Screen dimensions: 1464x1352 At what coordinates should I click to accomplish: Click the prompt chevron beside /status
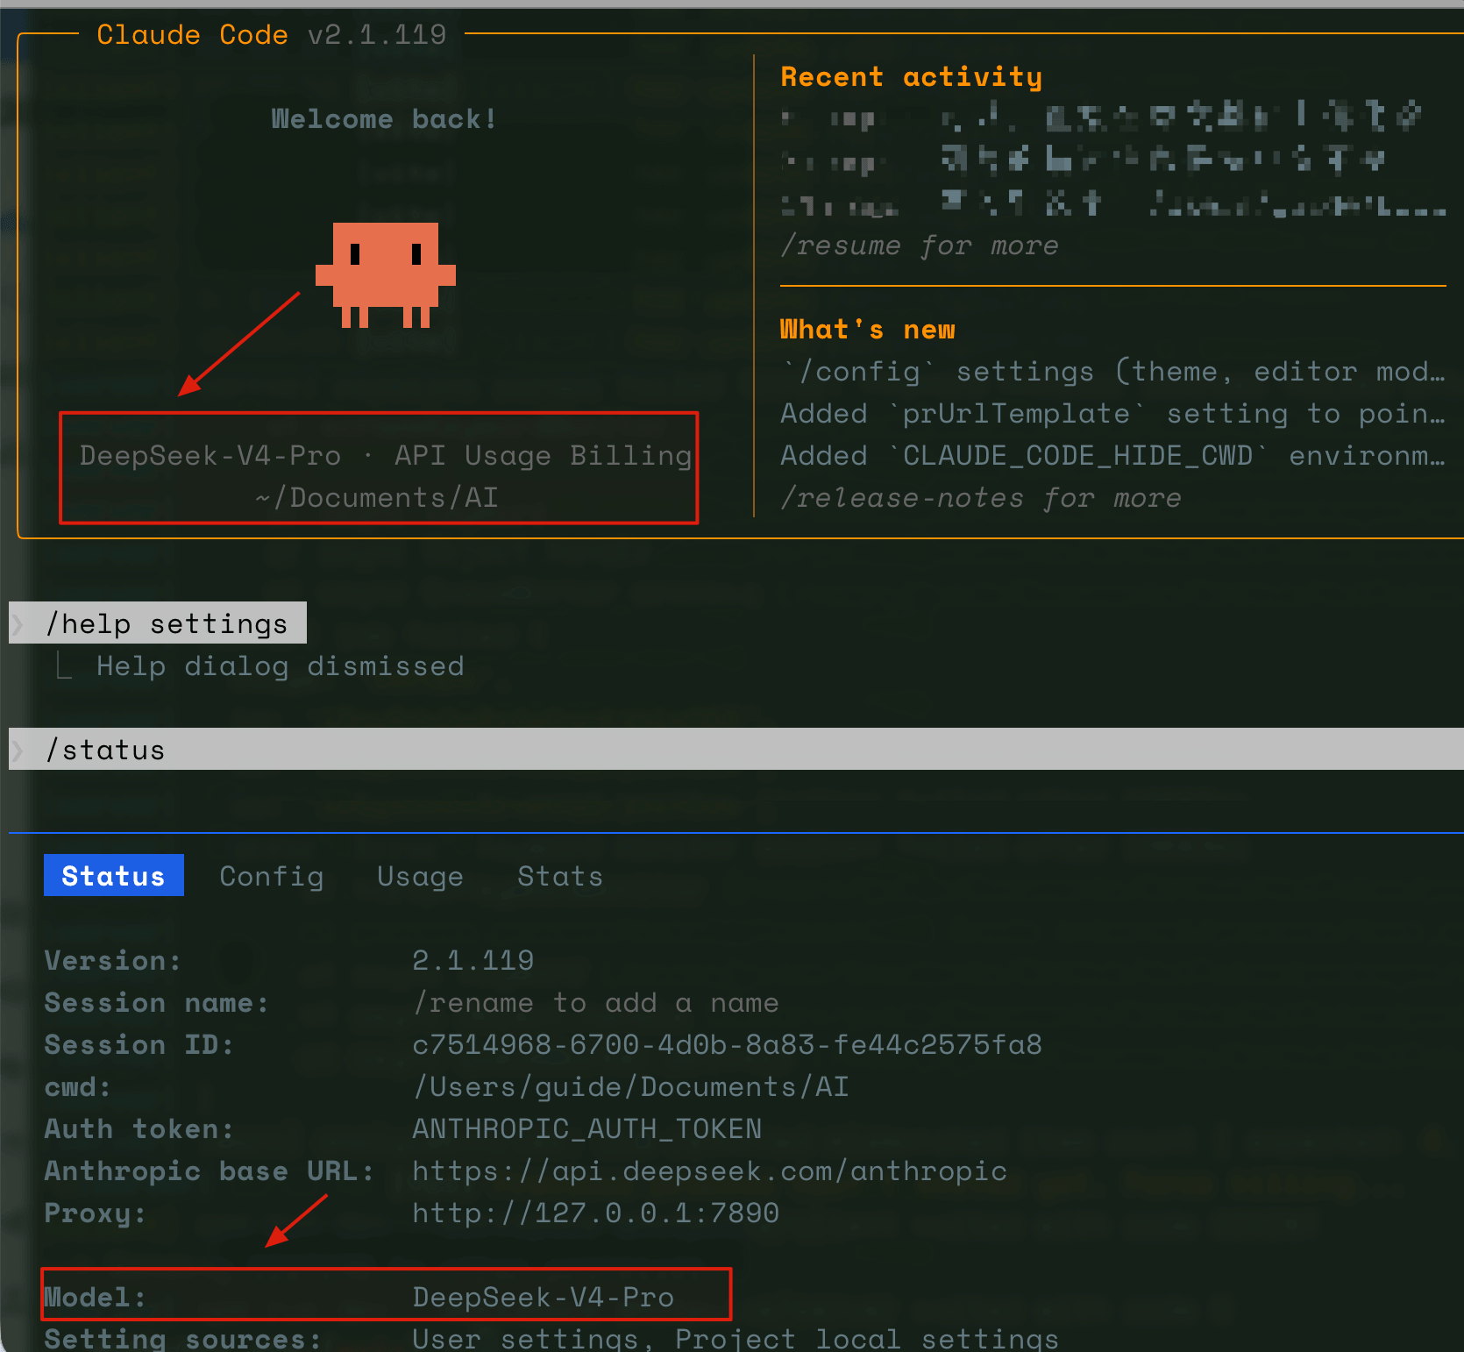pos(18,750)
